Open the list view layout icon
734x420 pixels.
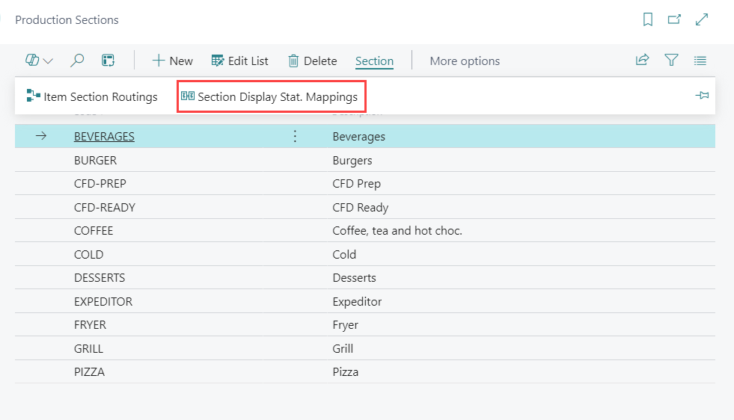pos(700,61)
